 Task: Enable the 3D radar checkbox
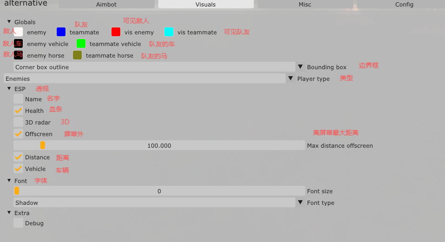click(18, 122)
